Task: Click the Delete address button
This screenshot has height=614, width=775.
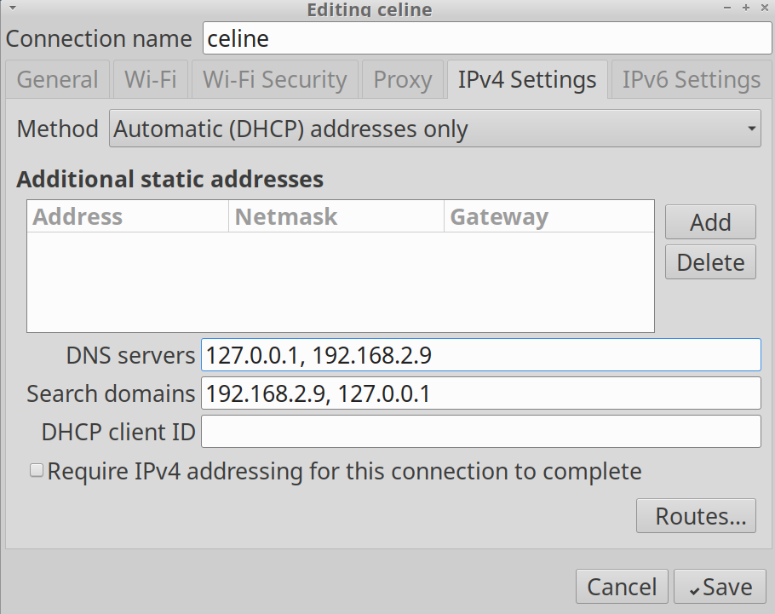Action: click(710, 262)
